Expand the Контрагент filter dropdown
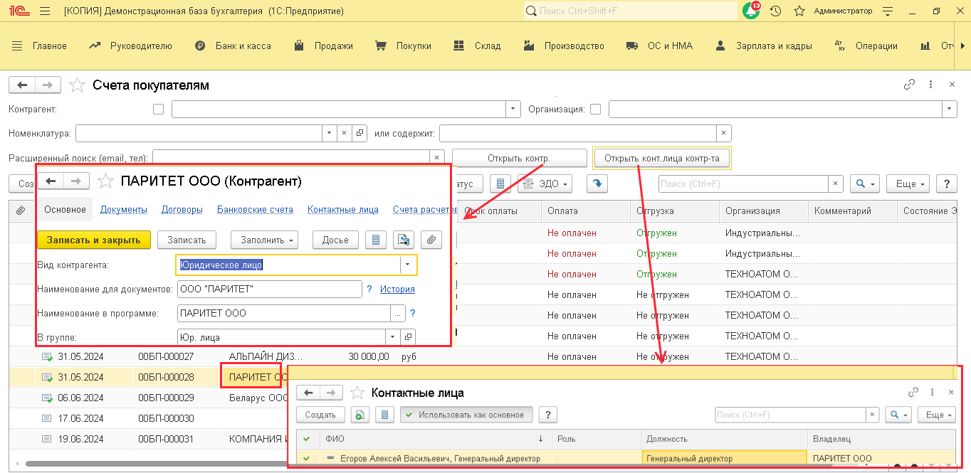This screenshot has height=473, width=971. pyautogui.click(x=513, y=110)
